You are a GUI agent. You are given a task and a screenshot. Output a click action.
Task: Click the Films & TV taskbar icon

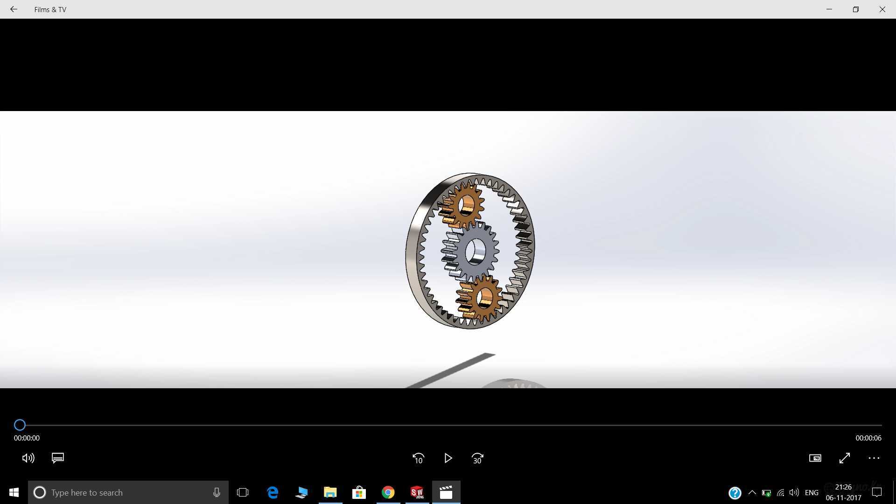point(446,492)
